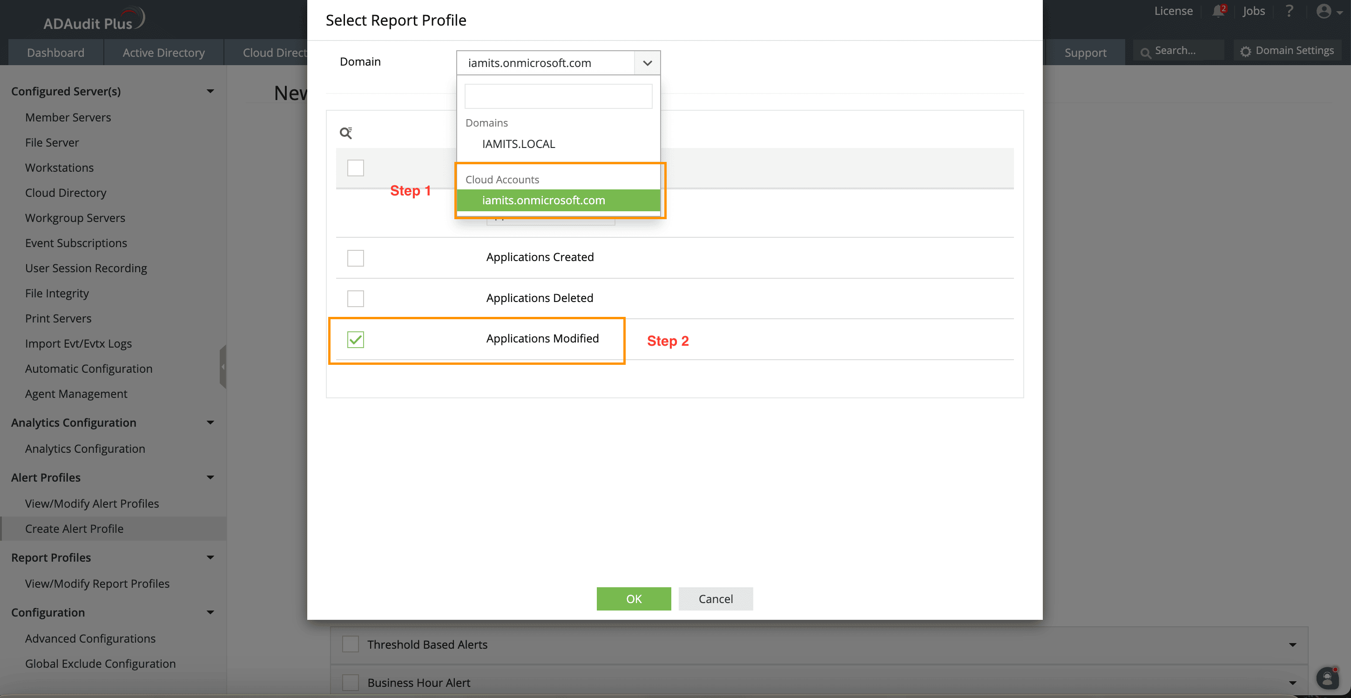This screenshot has height=698, width=1351.
Task: Check the Applications Created checkbox
Action: [x=355, y=258]
